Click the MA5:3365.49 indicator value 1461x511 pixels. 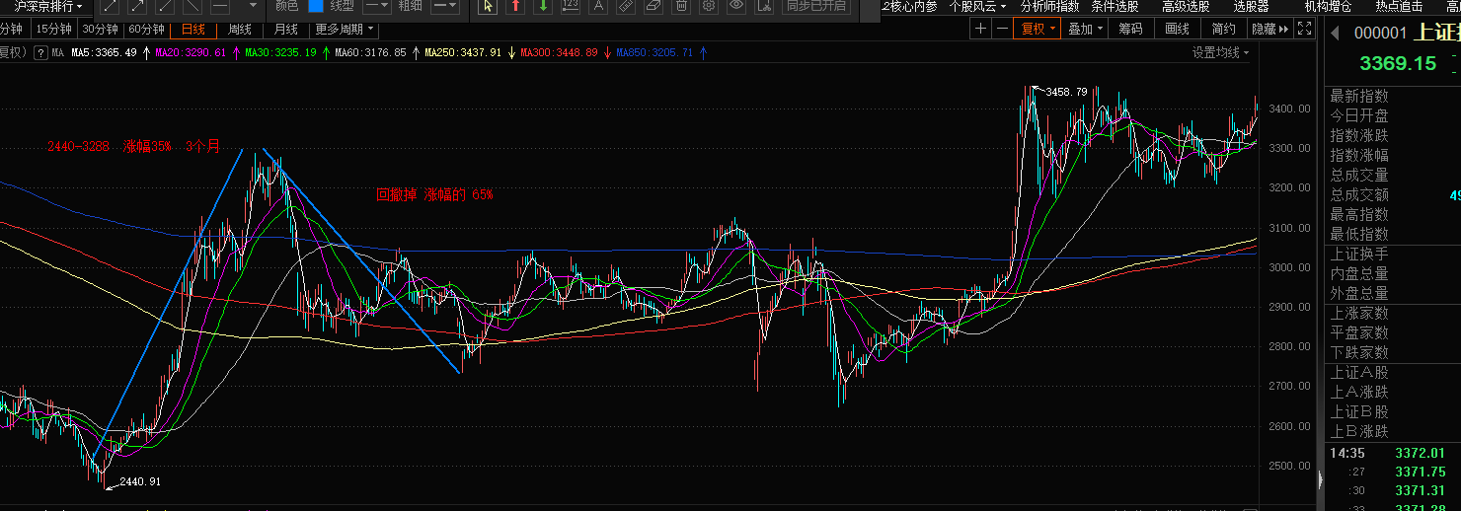pyautogui.click(x=104, y=52)
